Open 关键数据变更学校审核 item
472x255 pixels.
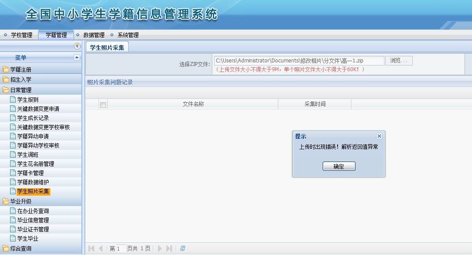click(43, 127)
